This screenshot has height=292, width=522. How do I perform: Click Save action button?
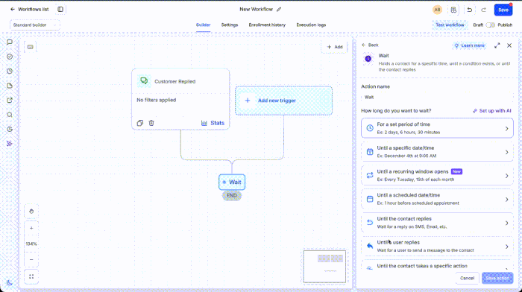point(497,278)
